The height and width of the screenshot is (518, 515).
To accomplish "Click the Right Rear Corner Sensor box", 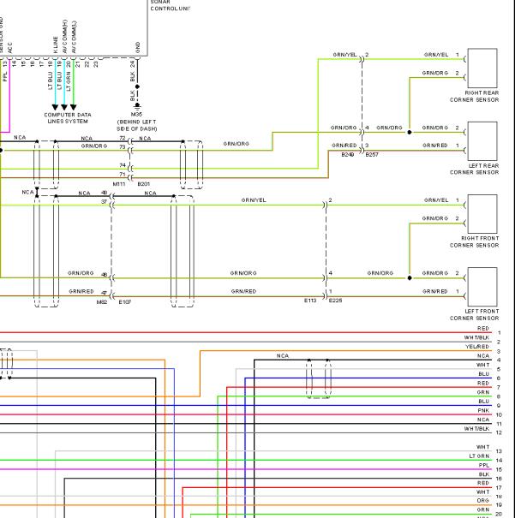I will click(x=482, y=68).
